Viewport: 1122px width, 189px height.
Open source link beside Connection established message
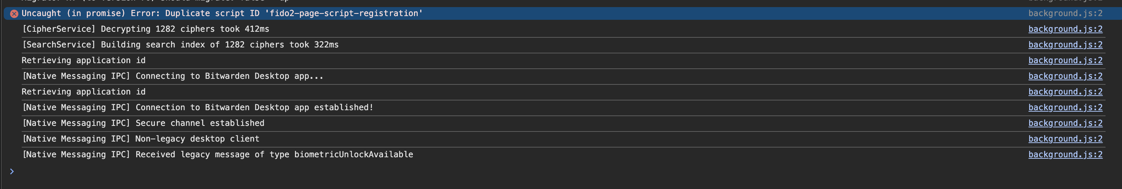click(1065, 107)
